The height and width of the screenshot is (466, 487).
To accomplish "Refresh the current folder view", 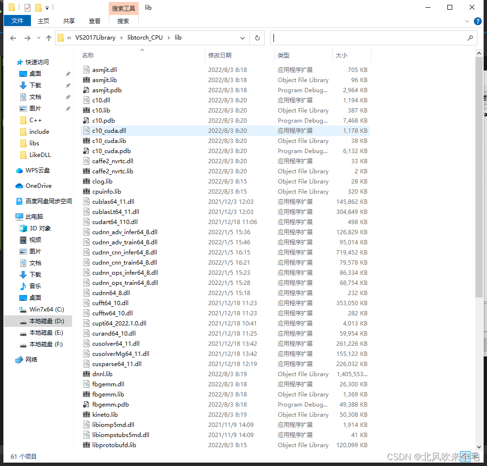I will [257, 38].
